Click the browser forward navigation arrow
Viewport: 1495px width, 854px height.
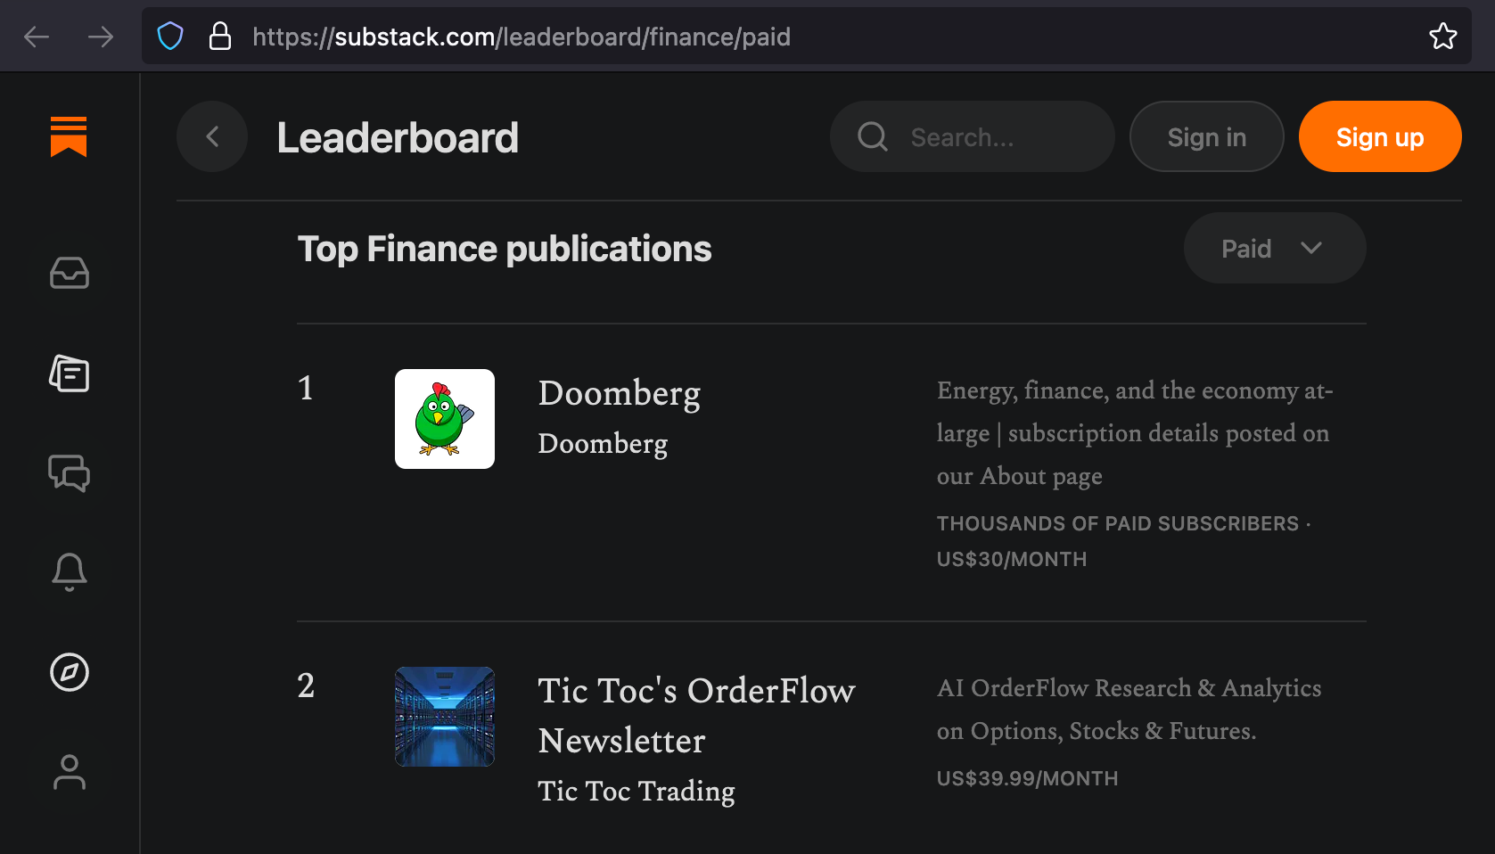[x=101, y=36]
